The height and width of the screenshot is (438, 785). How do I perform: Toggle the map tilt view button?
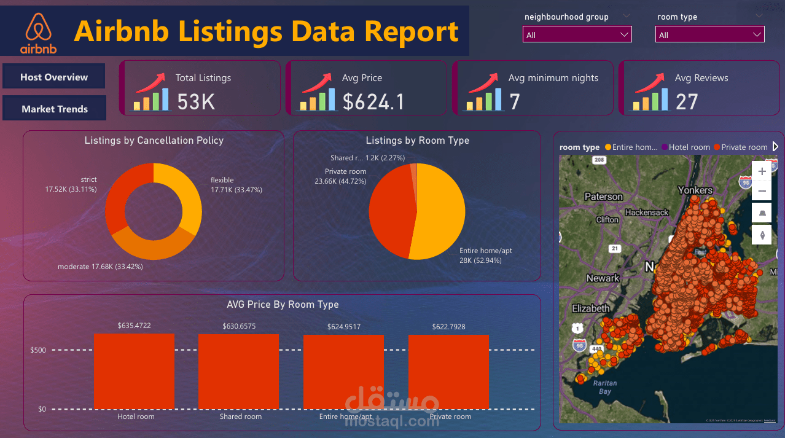[x=762, y=213]
